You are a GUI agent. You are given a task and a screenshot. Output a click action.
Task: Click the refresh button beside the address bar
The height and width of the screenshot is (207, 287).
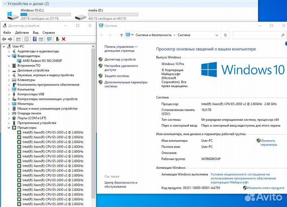click(x=224, y=35)
